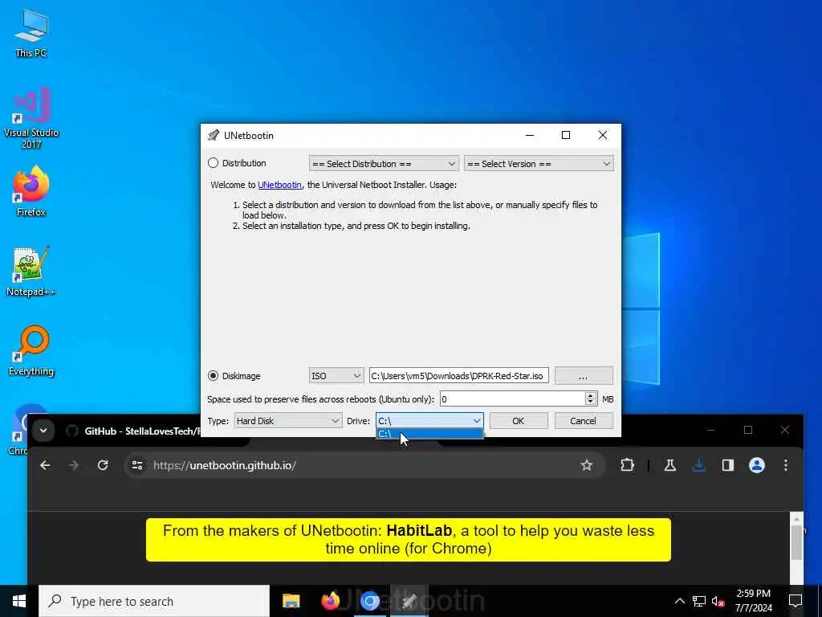Screen dimensions: 822x617
Task: Open the taskbar clock and date
Action: tap(753, 601)
